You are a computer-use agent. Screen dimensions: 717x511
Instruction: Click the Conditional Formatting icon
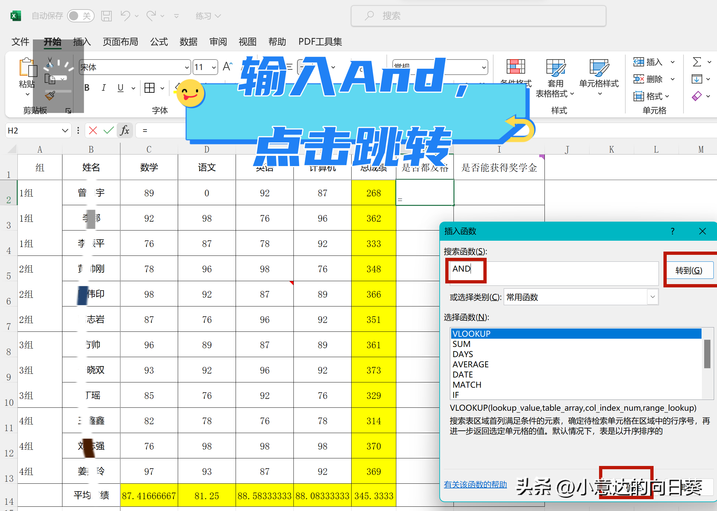516,67
